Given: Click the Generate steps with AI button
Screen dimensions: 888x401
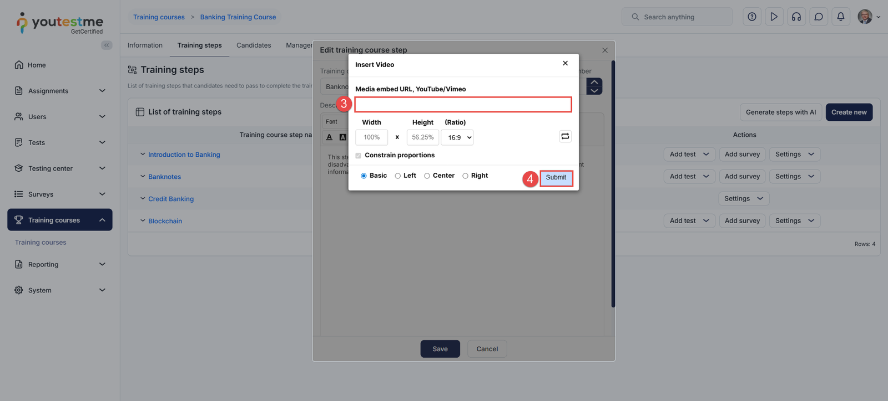Looking at the screenshot, I should [780, 112].
